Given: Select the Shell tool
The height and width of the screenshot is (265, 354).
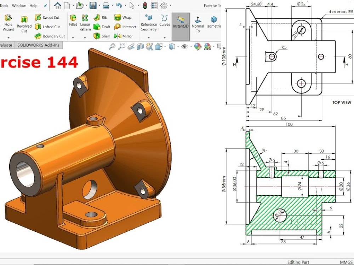Looking at the screenshot, I should (102, 36).
